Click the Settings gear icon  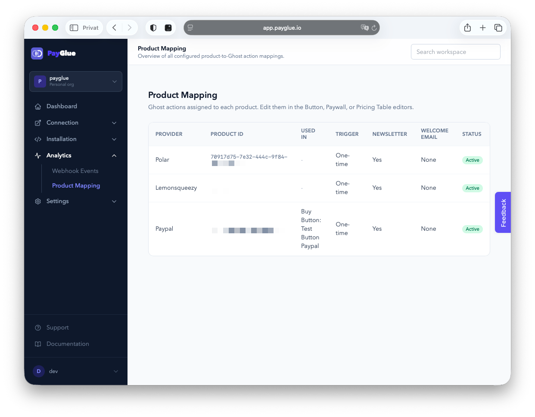coord(38,201)
